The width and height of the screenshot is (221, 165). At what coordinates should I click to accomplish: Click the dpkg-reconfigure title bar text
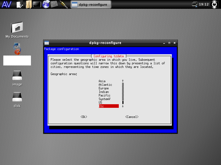[x=105, y=43]
